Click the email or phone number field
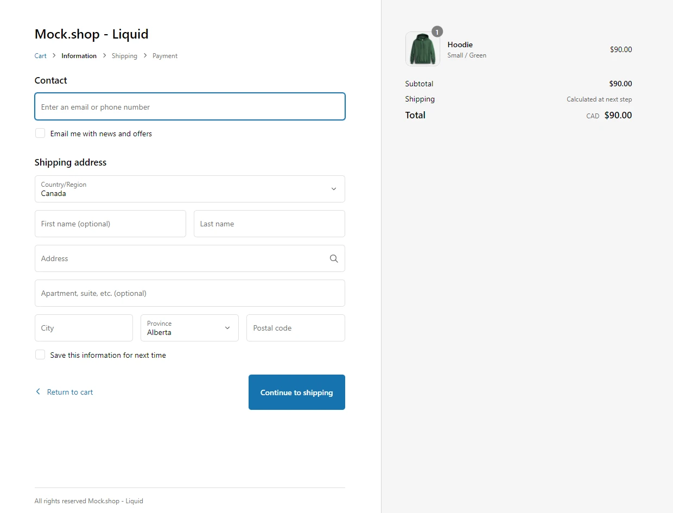673x513 pixels. point(189,106)
